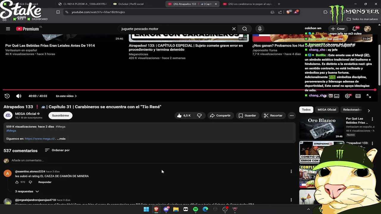Replay the finished video
Viewport: 381px width, 214px height.
click(x=7, y=96)
